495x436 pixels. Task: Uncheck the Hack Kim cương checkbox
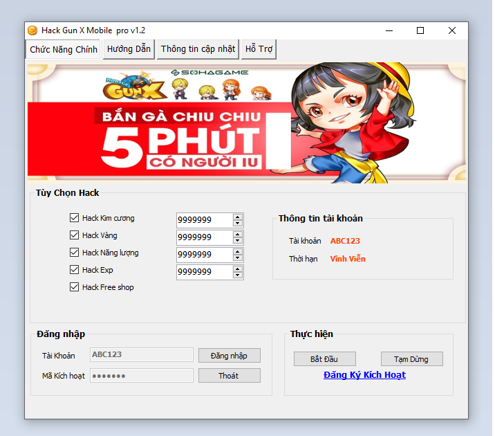coord(75,218)
